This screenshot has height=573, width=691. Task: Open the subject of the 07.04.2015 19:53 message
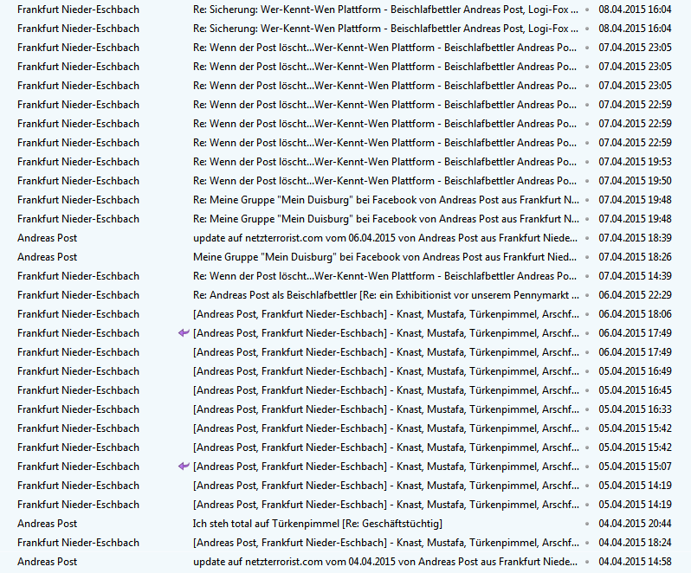pos(384,162)
